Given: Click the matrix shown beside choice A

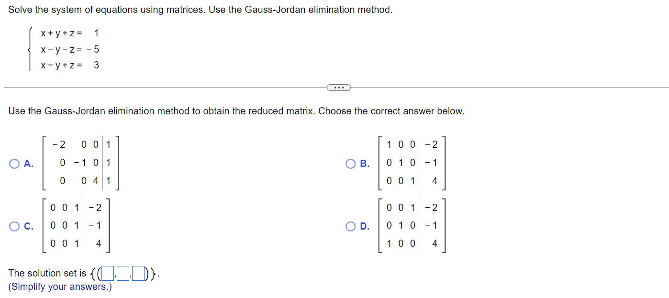Looking at the screenshot, I should (x=81, y=164).
